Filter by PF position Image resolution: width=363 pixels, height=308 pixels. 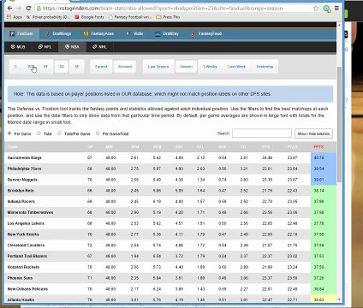click(45, 67)
